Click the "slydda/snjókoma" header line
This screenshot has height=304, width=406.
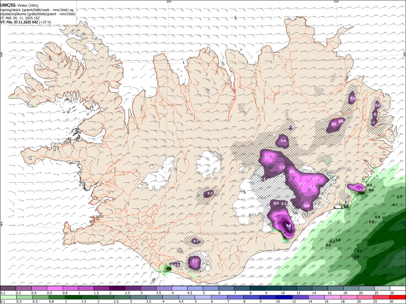37,14
